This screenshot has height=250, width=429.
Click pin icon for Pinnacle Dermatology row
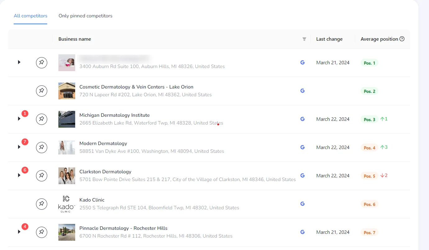pyautogui.click(x=42, y=232)
